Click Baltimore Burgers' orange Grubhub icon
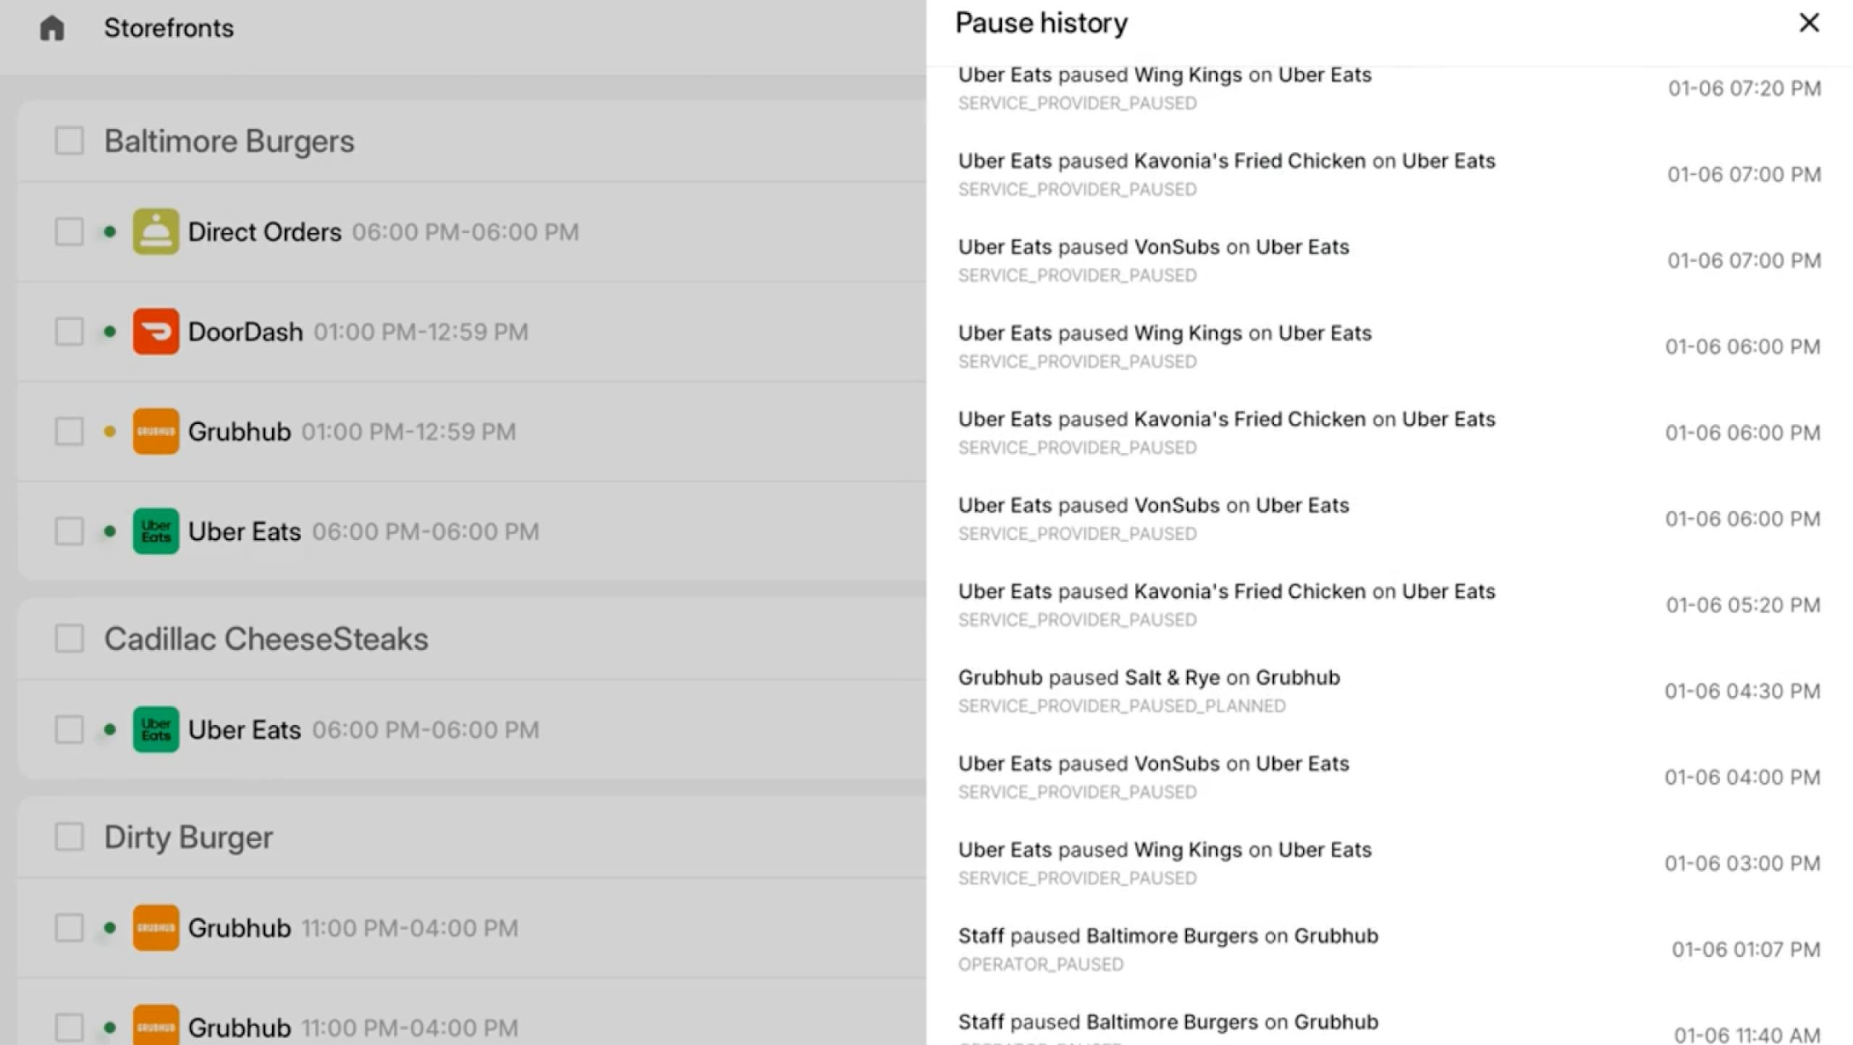Viewport: 1853px width, 1045px height. click(156, 431)
